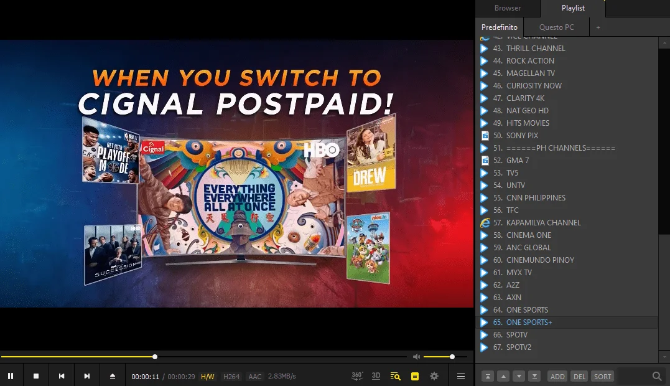Select playlist entry 47. CLARITY 4K
The image size is (670, 386).
pyautogui.click(x=567, y=98)
